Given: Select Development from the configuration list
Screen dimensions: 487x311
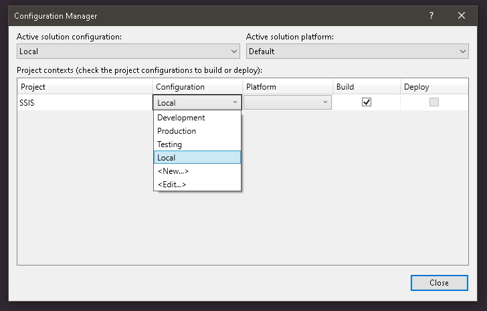Looking at the screenshot, I should coord(181,118).
